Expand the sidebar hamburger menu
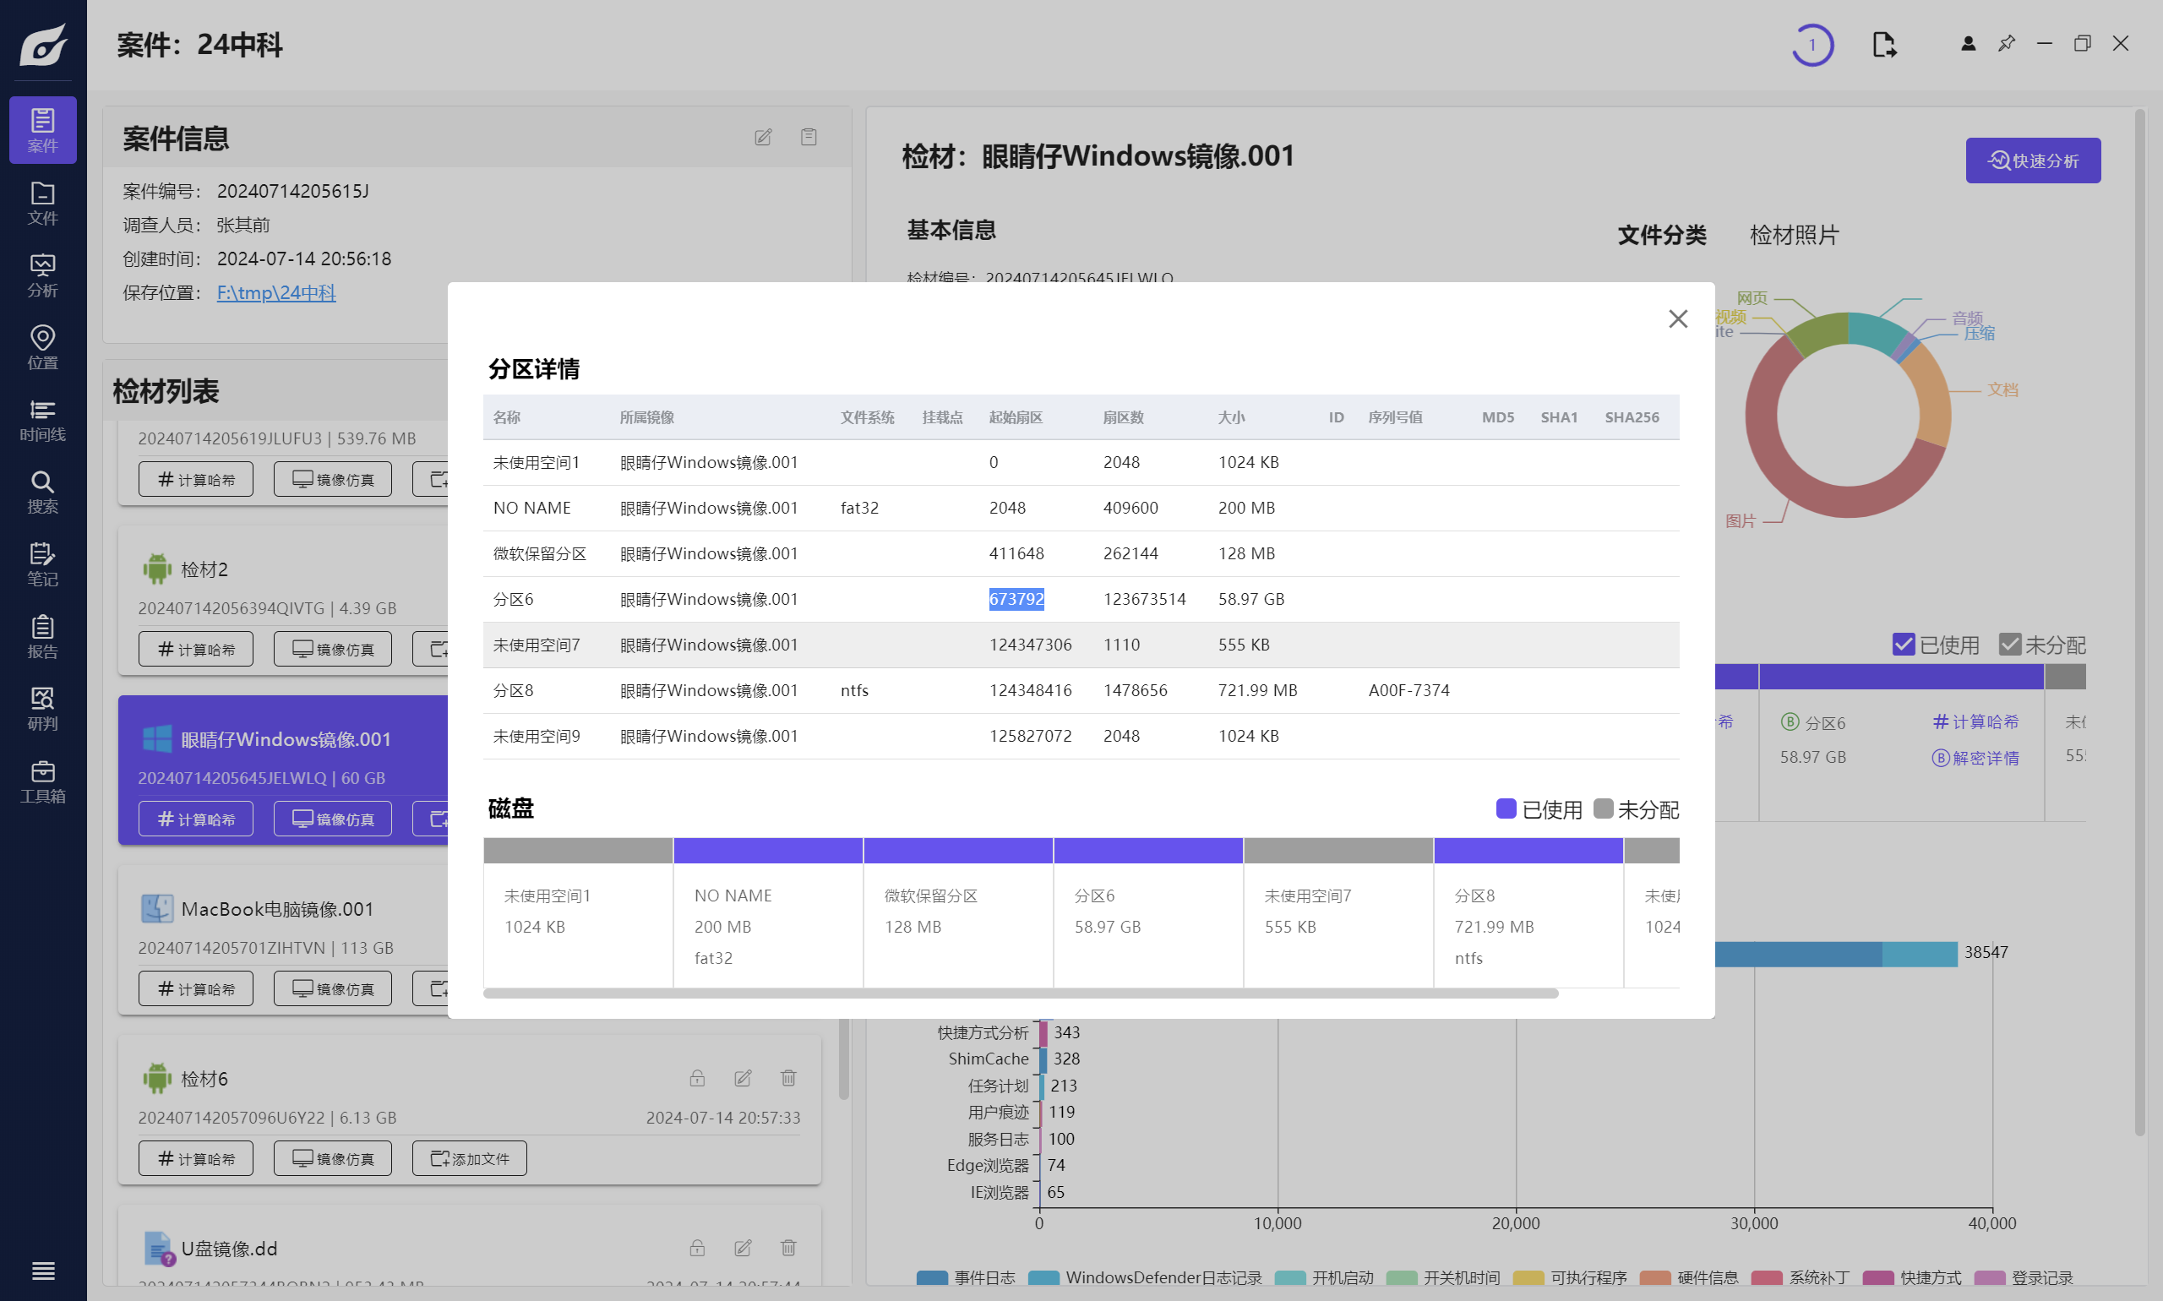This screenshot has height=1301, width=2163. pos(43,1271)
